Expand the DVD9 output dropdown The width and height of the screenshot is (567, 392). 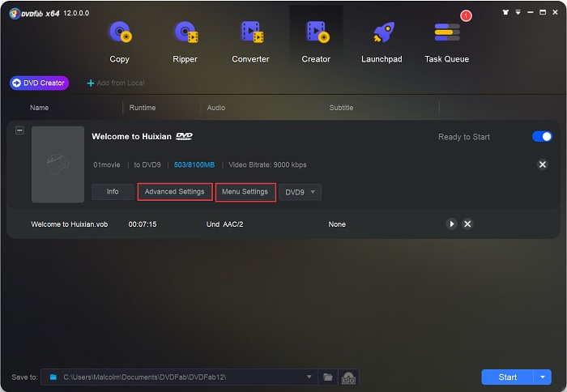point(300,192)
